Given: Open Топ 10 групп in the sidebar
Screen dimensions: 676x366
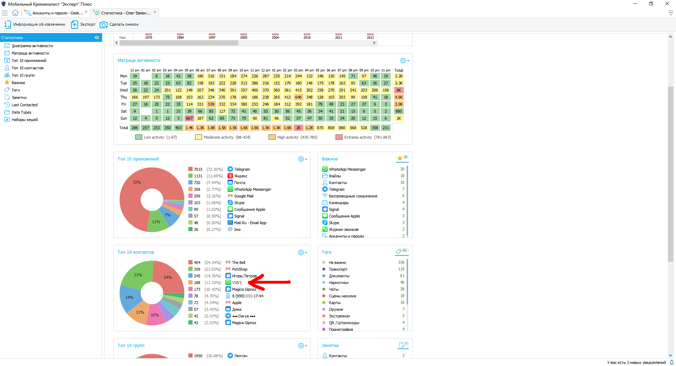Looking at the screenshot, I should [x=23, y=75].
